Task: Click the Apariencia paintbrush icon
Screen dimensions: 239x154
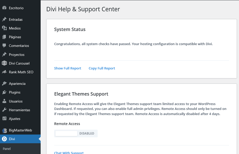Action: 4,84
